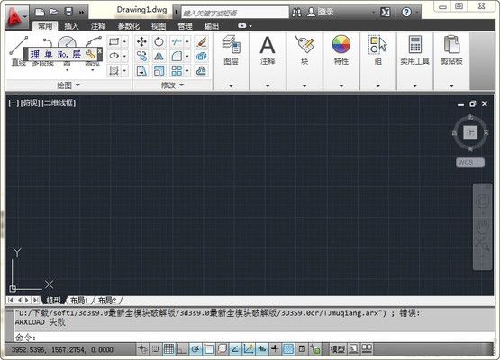
Task: Switch to the 布局2 layout tab
Action: click(107, 300)
